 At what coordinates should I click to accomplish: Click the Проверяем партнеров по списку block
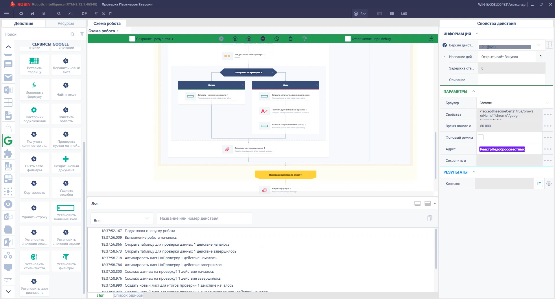coord(285,175)
